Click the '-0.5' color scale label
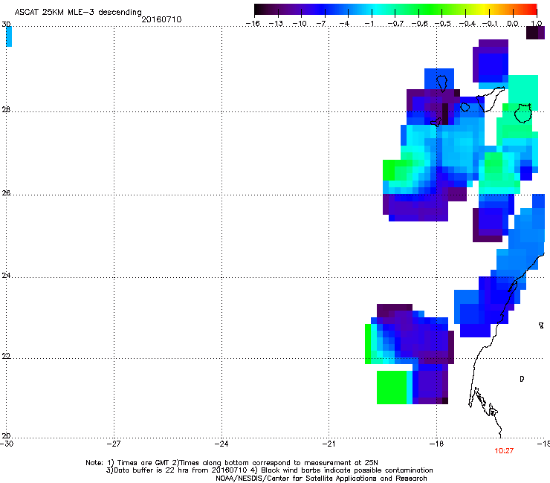The width and height of the screenshot is (550, 483). [x=443, y=24]
